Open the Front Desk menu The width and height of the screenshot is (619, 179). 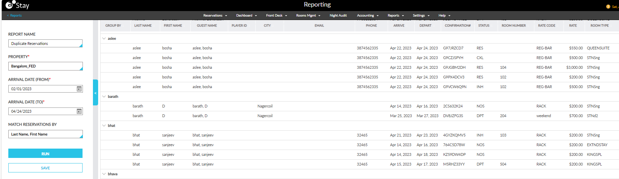(276, 16)
